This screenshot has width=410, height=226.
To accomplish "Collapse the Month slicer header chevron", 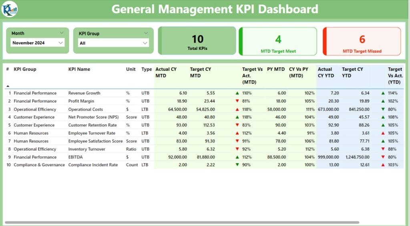I will coord(62,33).
